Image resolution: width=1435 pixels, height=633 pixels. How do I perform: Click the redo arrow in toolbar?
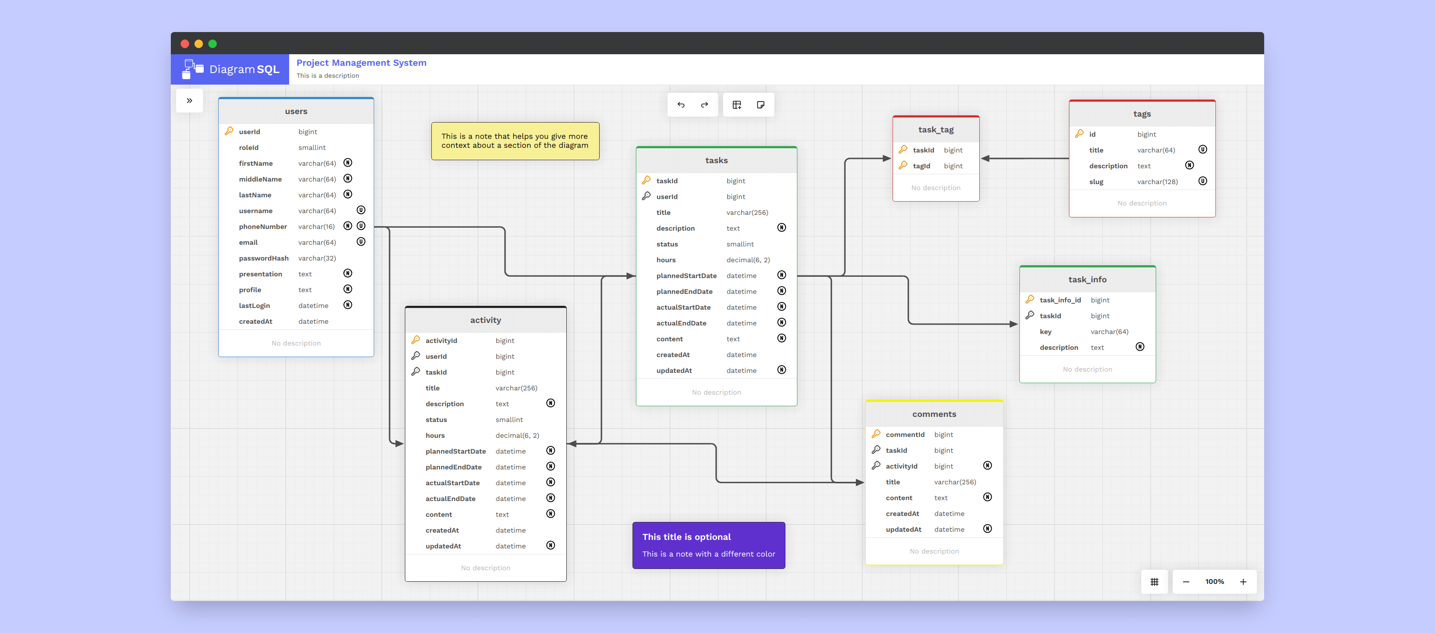(x=704, y=105)
